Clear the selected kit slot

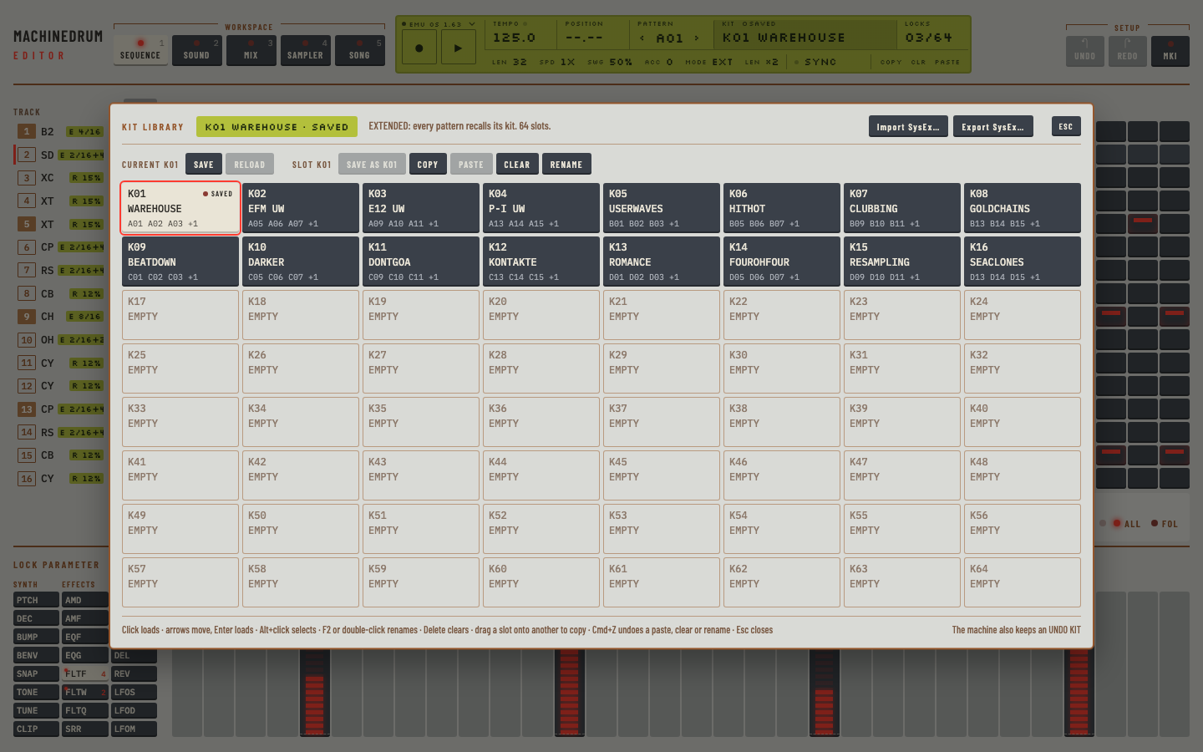517,164
